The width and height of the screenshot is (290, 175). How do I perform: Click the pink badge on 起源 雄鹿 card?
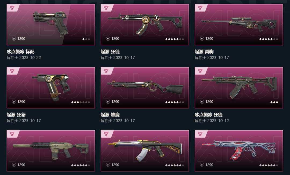[x=106, y=71]
